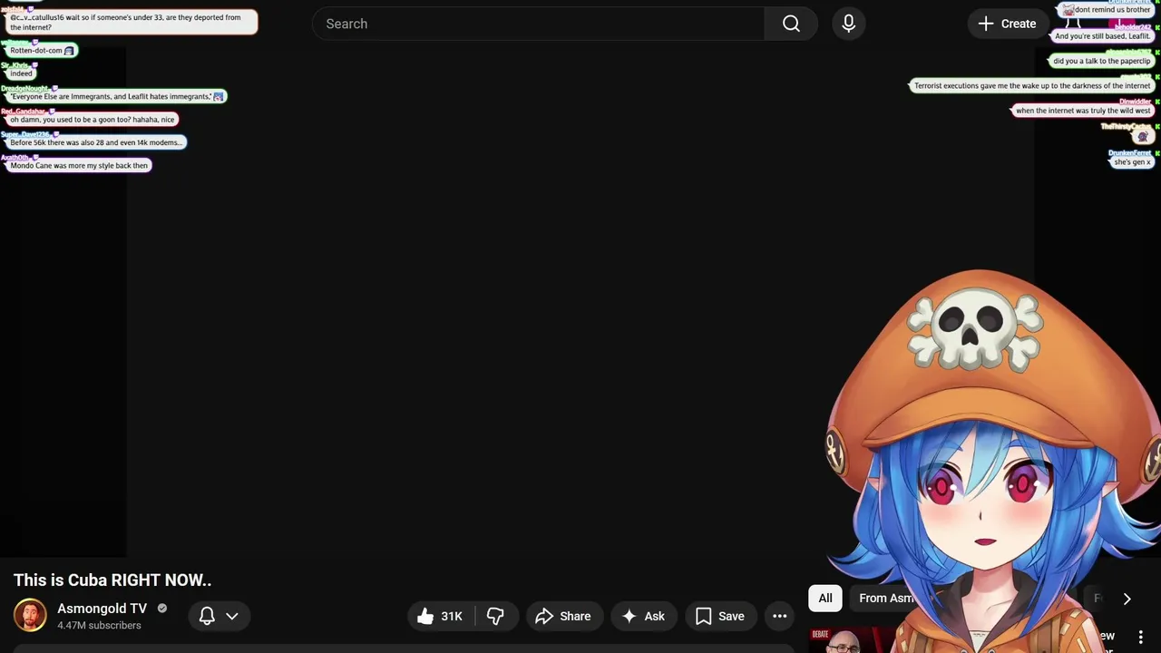This screenshot has height=653, width=1161.
Task: Click the 4.47M subscribers text
Action: [99, 626]
